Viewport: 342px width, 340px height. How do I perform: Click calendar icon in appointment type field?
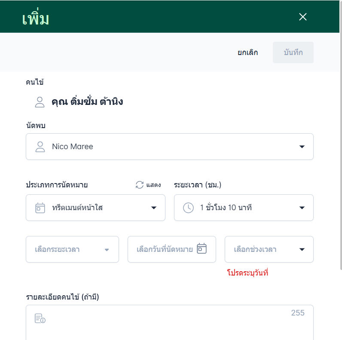click(x=40, y=208)
